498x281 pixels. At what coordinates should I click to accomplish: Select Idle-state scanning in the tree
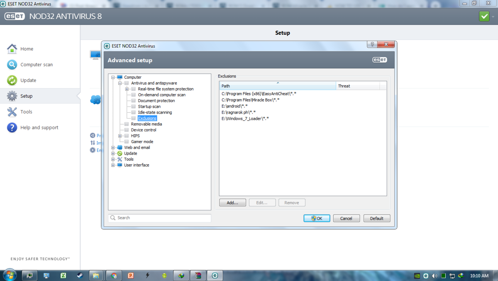click(155, 112)
